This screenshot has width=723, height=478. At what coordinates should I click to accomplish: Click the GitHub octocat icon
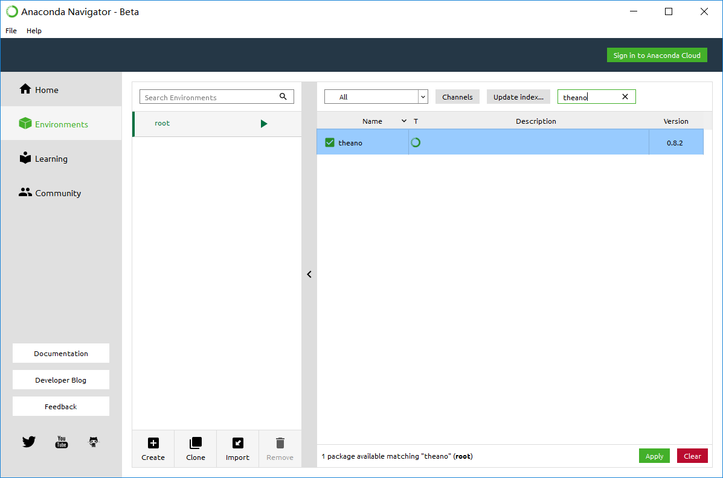pos(94,442)
